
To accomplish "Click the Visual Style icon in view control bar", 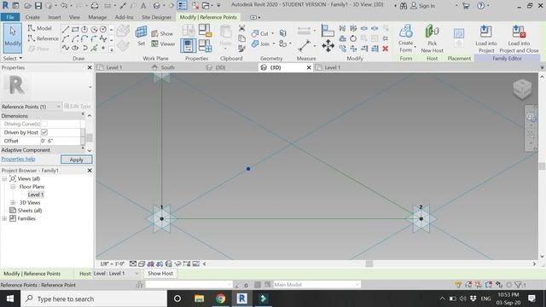I will [x=142, y=264].
